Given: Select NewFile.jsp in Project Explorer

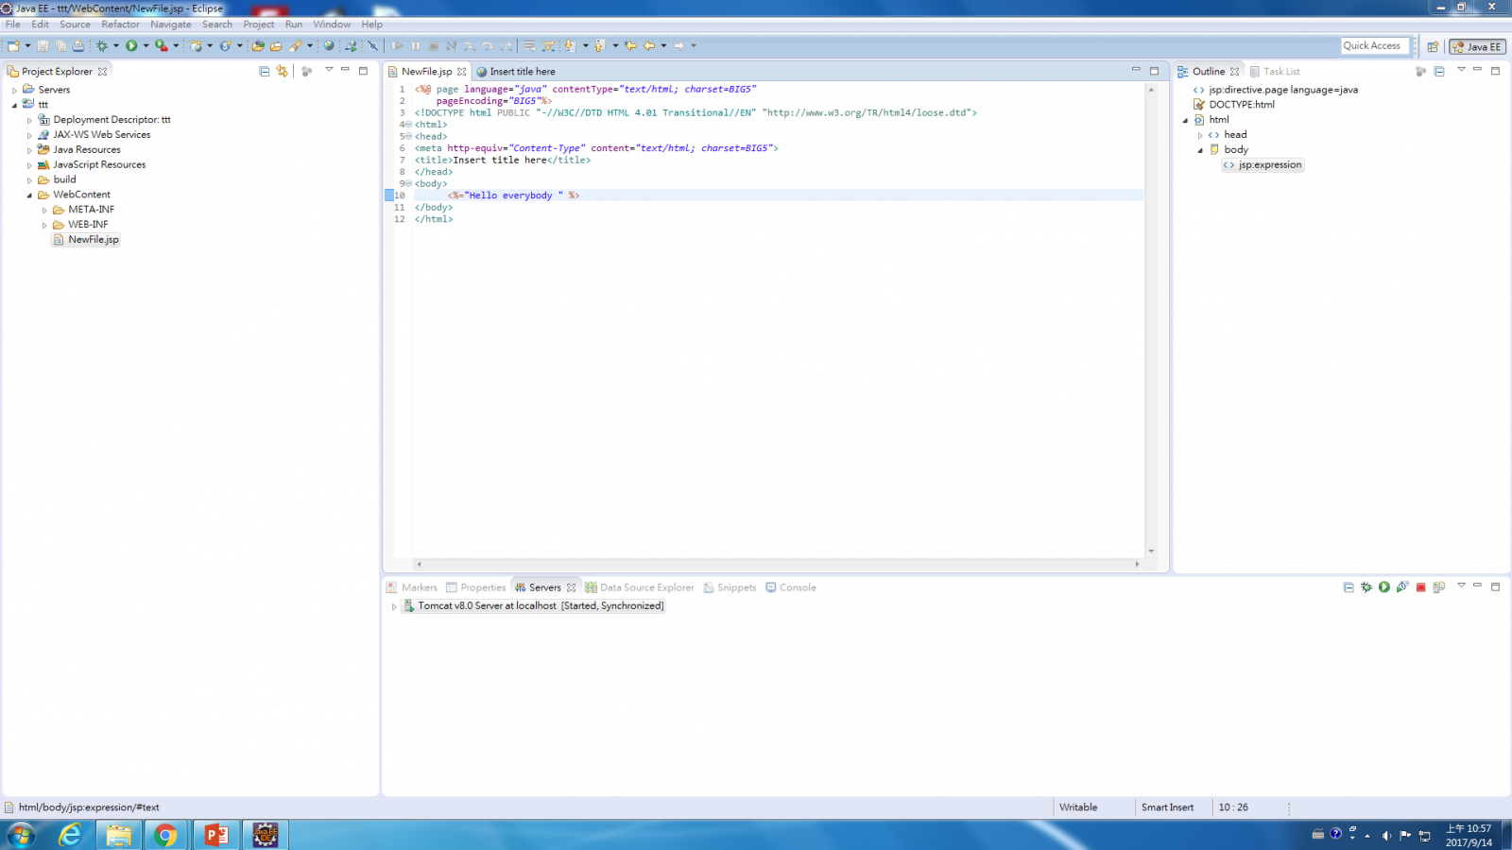Looking at the screenshot, I should click(x=93, y=240).
